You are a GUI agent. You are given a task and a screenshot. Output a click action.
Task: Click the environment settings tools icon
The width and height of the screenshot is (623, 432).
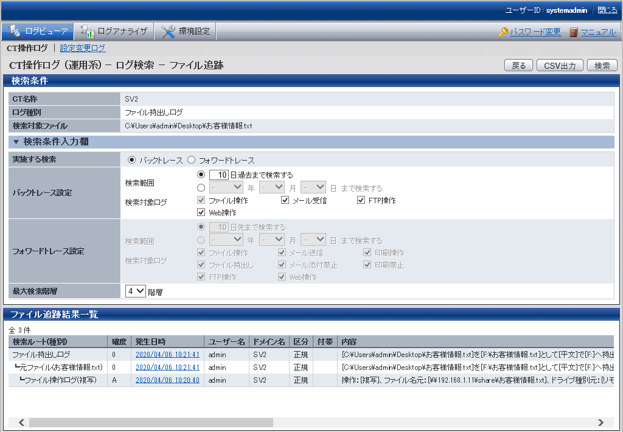click(x=168, y=32)
